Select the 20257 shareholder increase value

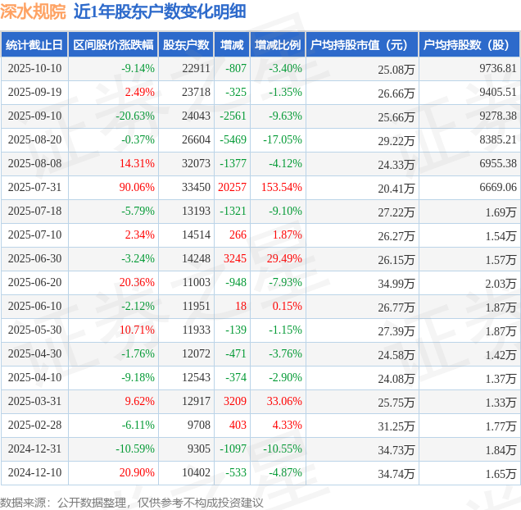pos(232,188)
